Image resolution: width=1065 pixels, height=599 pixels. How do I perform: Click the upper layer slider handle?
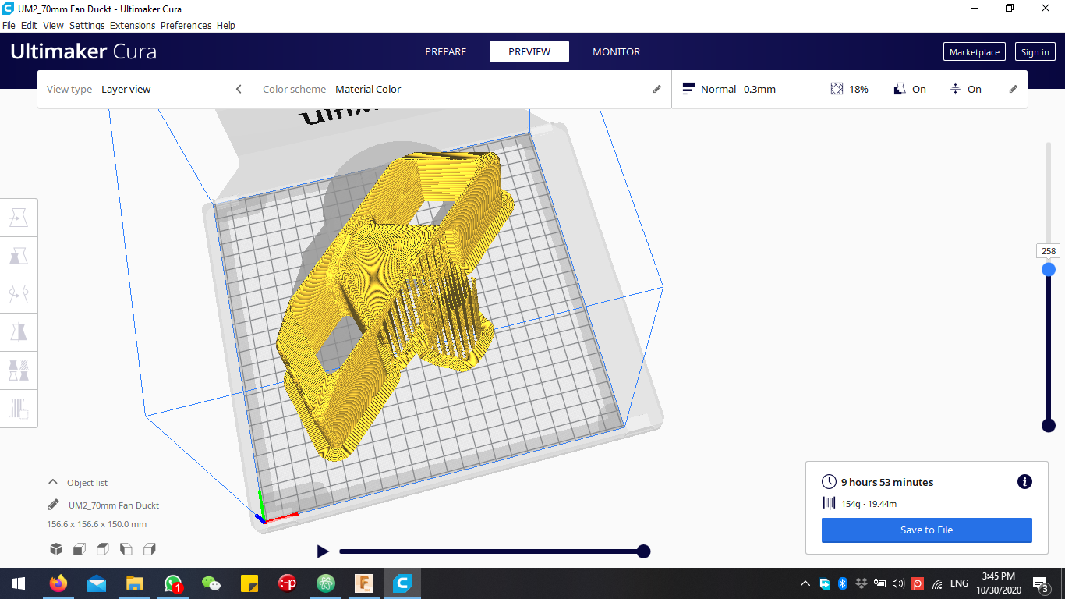(x=1049, y=269)
